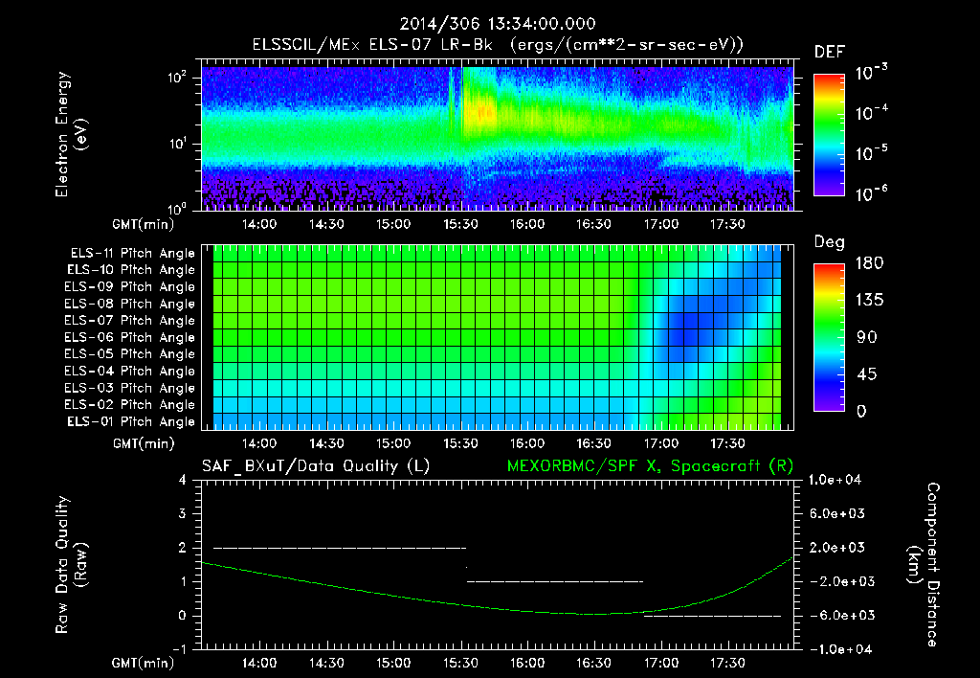Click the DEF rainbow color bar

829,135
